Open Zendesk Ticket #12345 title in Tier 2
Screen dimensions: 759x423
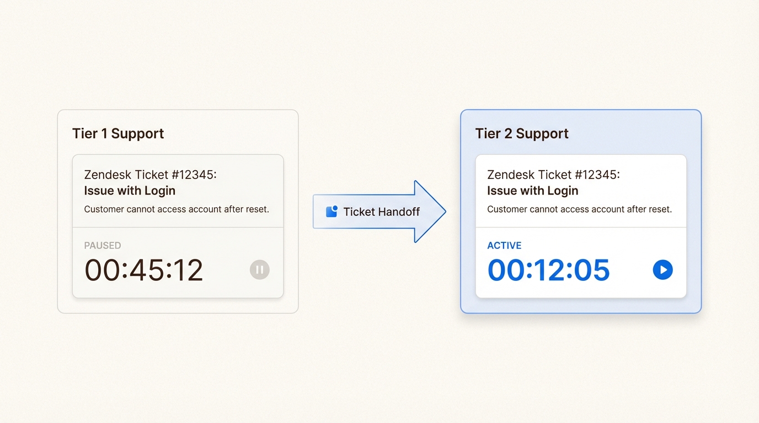553,175
